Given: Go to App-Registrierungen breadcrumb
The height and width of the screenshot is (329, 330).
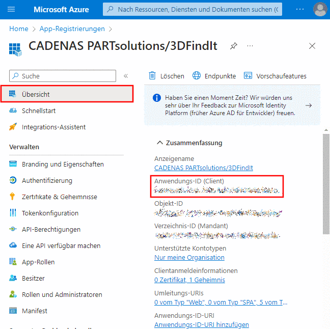Looking at the screenshot, I should (72, 29).
